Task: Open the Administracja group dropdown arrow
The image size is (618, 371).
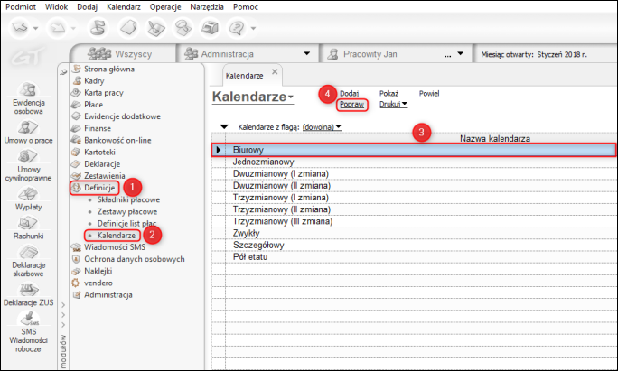Action: (x=306, y=53)
